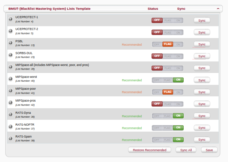The image size is (228, 162).
Task: Set RATS-Spam status to FLAG
Action: pyautogui.click(x=167, y=140)
